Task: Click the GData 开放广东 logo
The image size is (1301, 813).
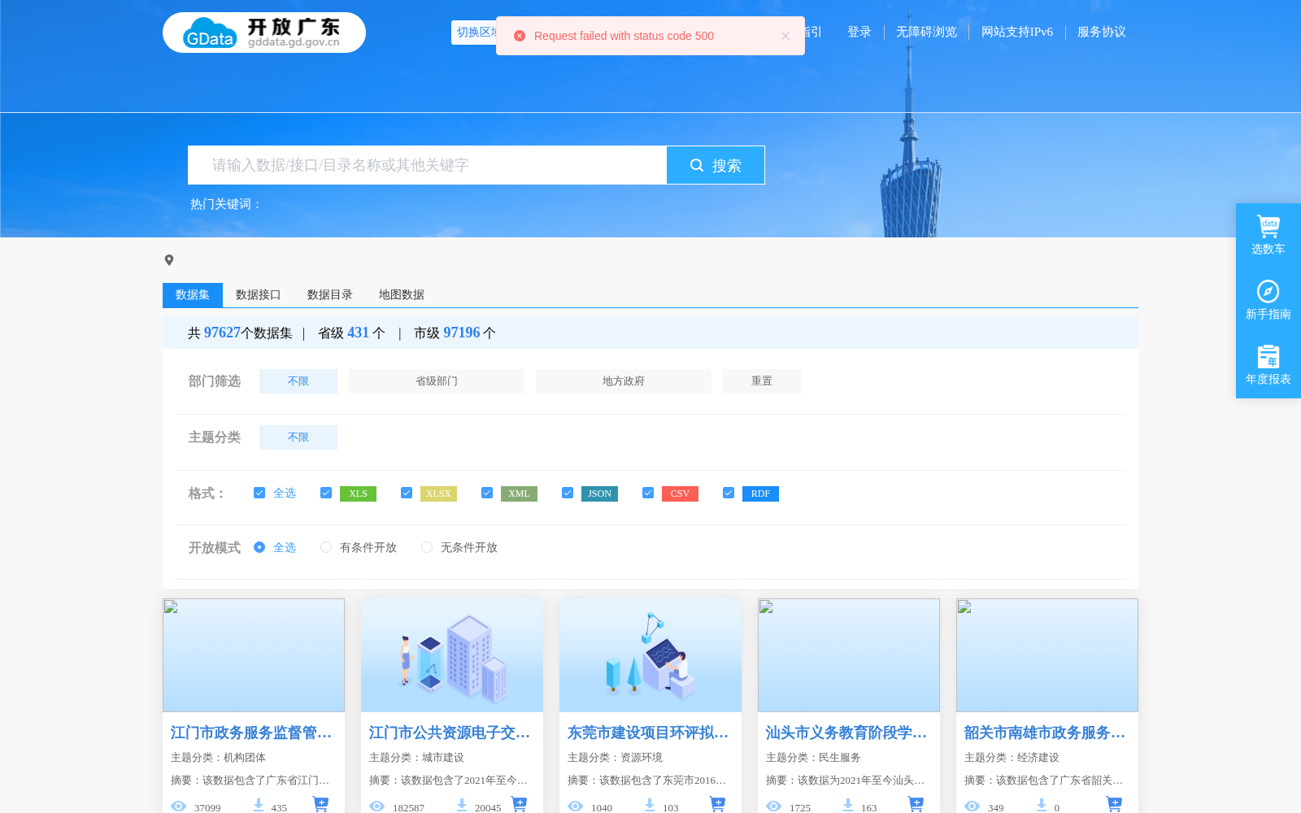Action: click(x=264, y=33)
